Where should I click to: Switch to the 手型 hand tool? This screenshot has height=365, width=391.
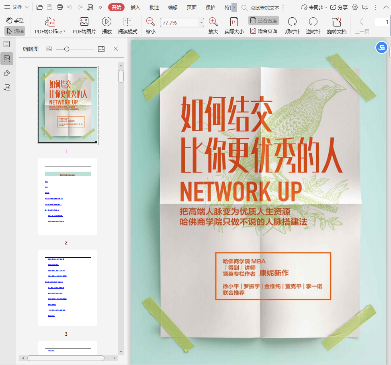click(x=15, y=21)
